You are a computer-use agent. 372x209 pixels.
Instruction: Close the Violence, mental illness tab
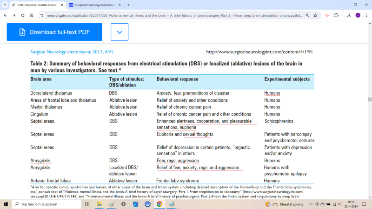[x=62, y=5]
